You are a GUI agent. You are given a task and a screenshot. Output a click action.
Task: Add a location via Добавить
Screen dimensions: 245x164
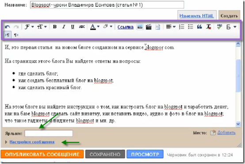pos(226,133)
